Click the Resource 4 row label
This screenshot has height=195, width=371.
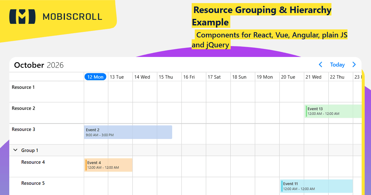(x=33, y=162)
